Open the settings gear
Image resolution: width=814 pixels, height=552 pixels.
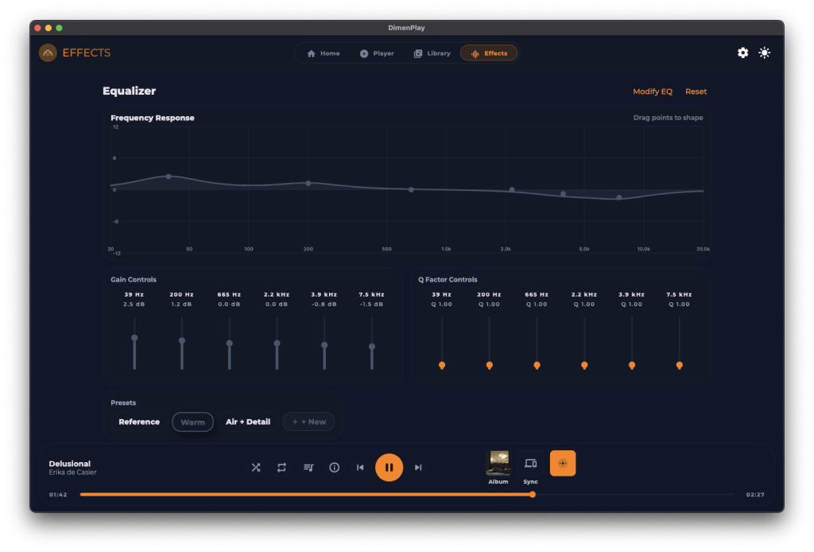pyautogui.click(x=742, y=52)
